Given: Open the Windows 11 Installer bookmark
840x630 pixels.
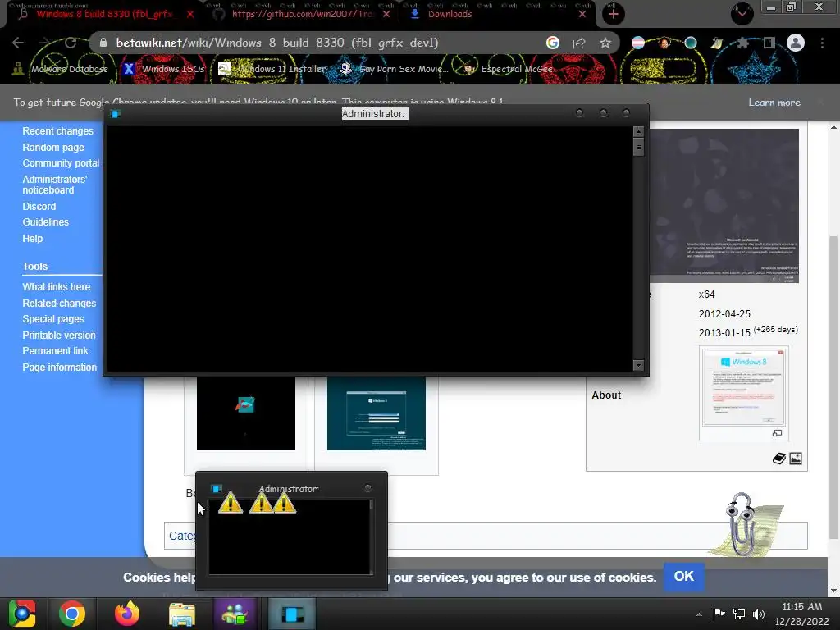Looking at the screenshot, I should tap(272, 69).
